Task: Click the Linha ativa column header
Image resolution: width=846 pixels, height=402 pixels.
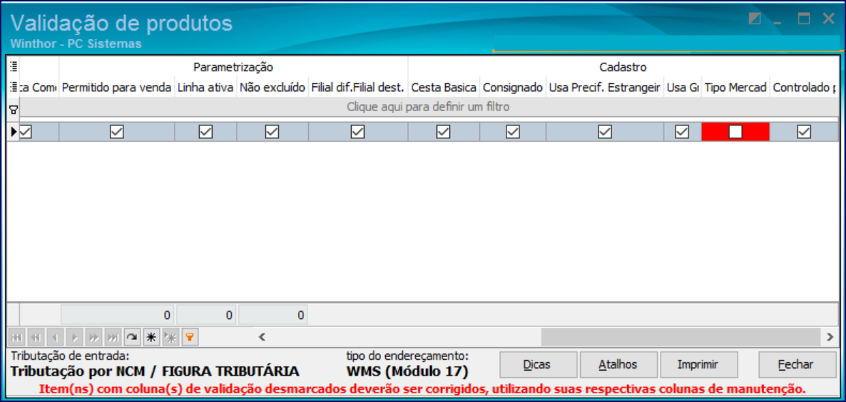Action: click(x=205, y=87)
